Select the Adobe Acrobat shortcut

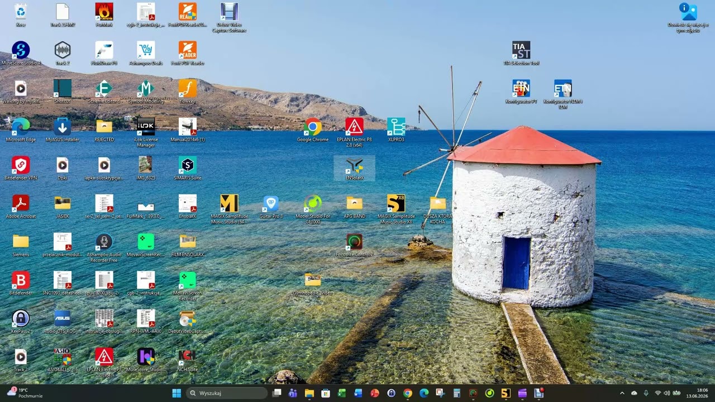tap(21, 207)
